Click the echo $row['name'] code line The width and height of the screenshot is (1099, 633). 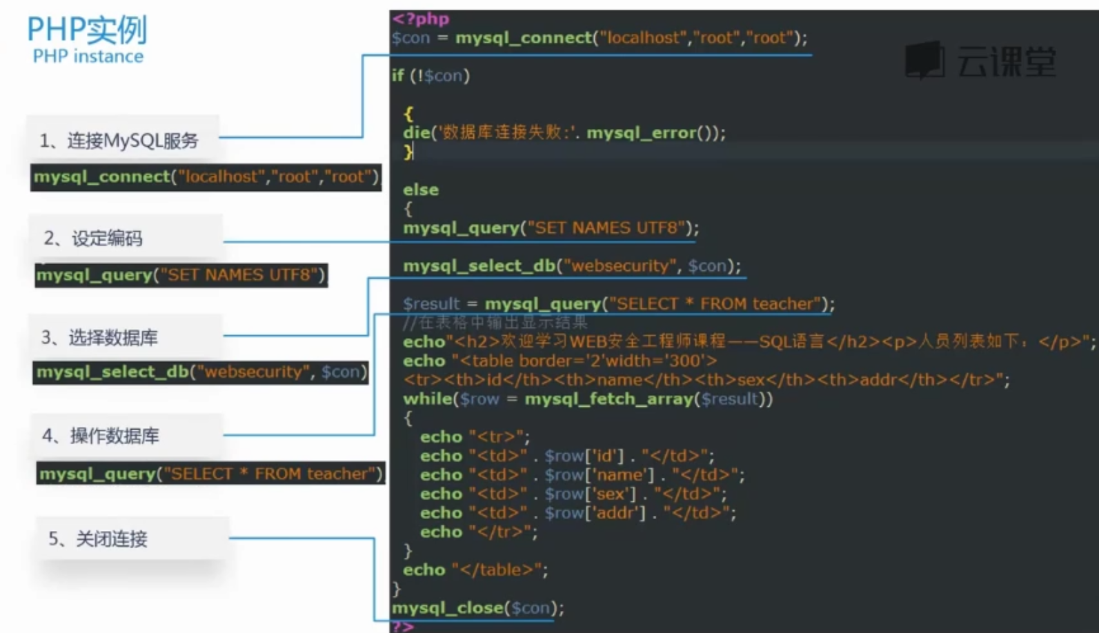(x=582, y=474)
